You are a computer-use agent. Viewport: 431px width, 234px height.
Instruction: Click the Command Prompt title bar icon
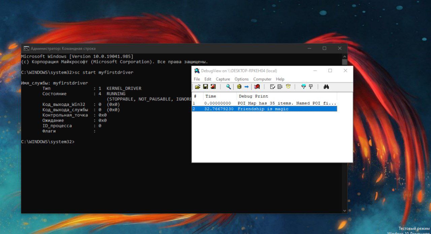26,48
